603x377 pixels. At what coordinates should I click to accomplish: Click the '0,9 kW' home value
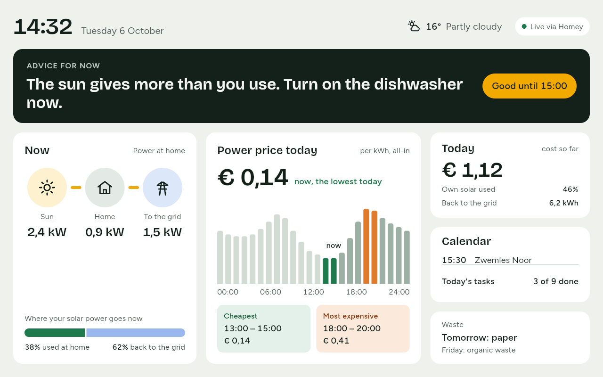pos(105,232)
